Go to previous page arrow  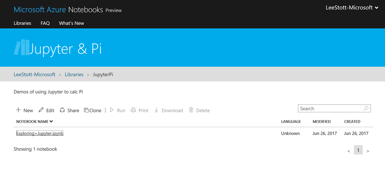tap(349, 151)
